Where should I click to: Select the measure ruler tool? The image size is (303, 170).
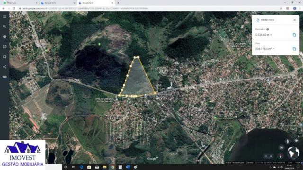4,77
